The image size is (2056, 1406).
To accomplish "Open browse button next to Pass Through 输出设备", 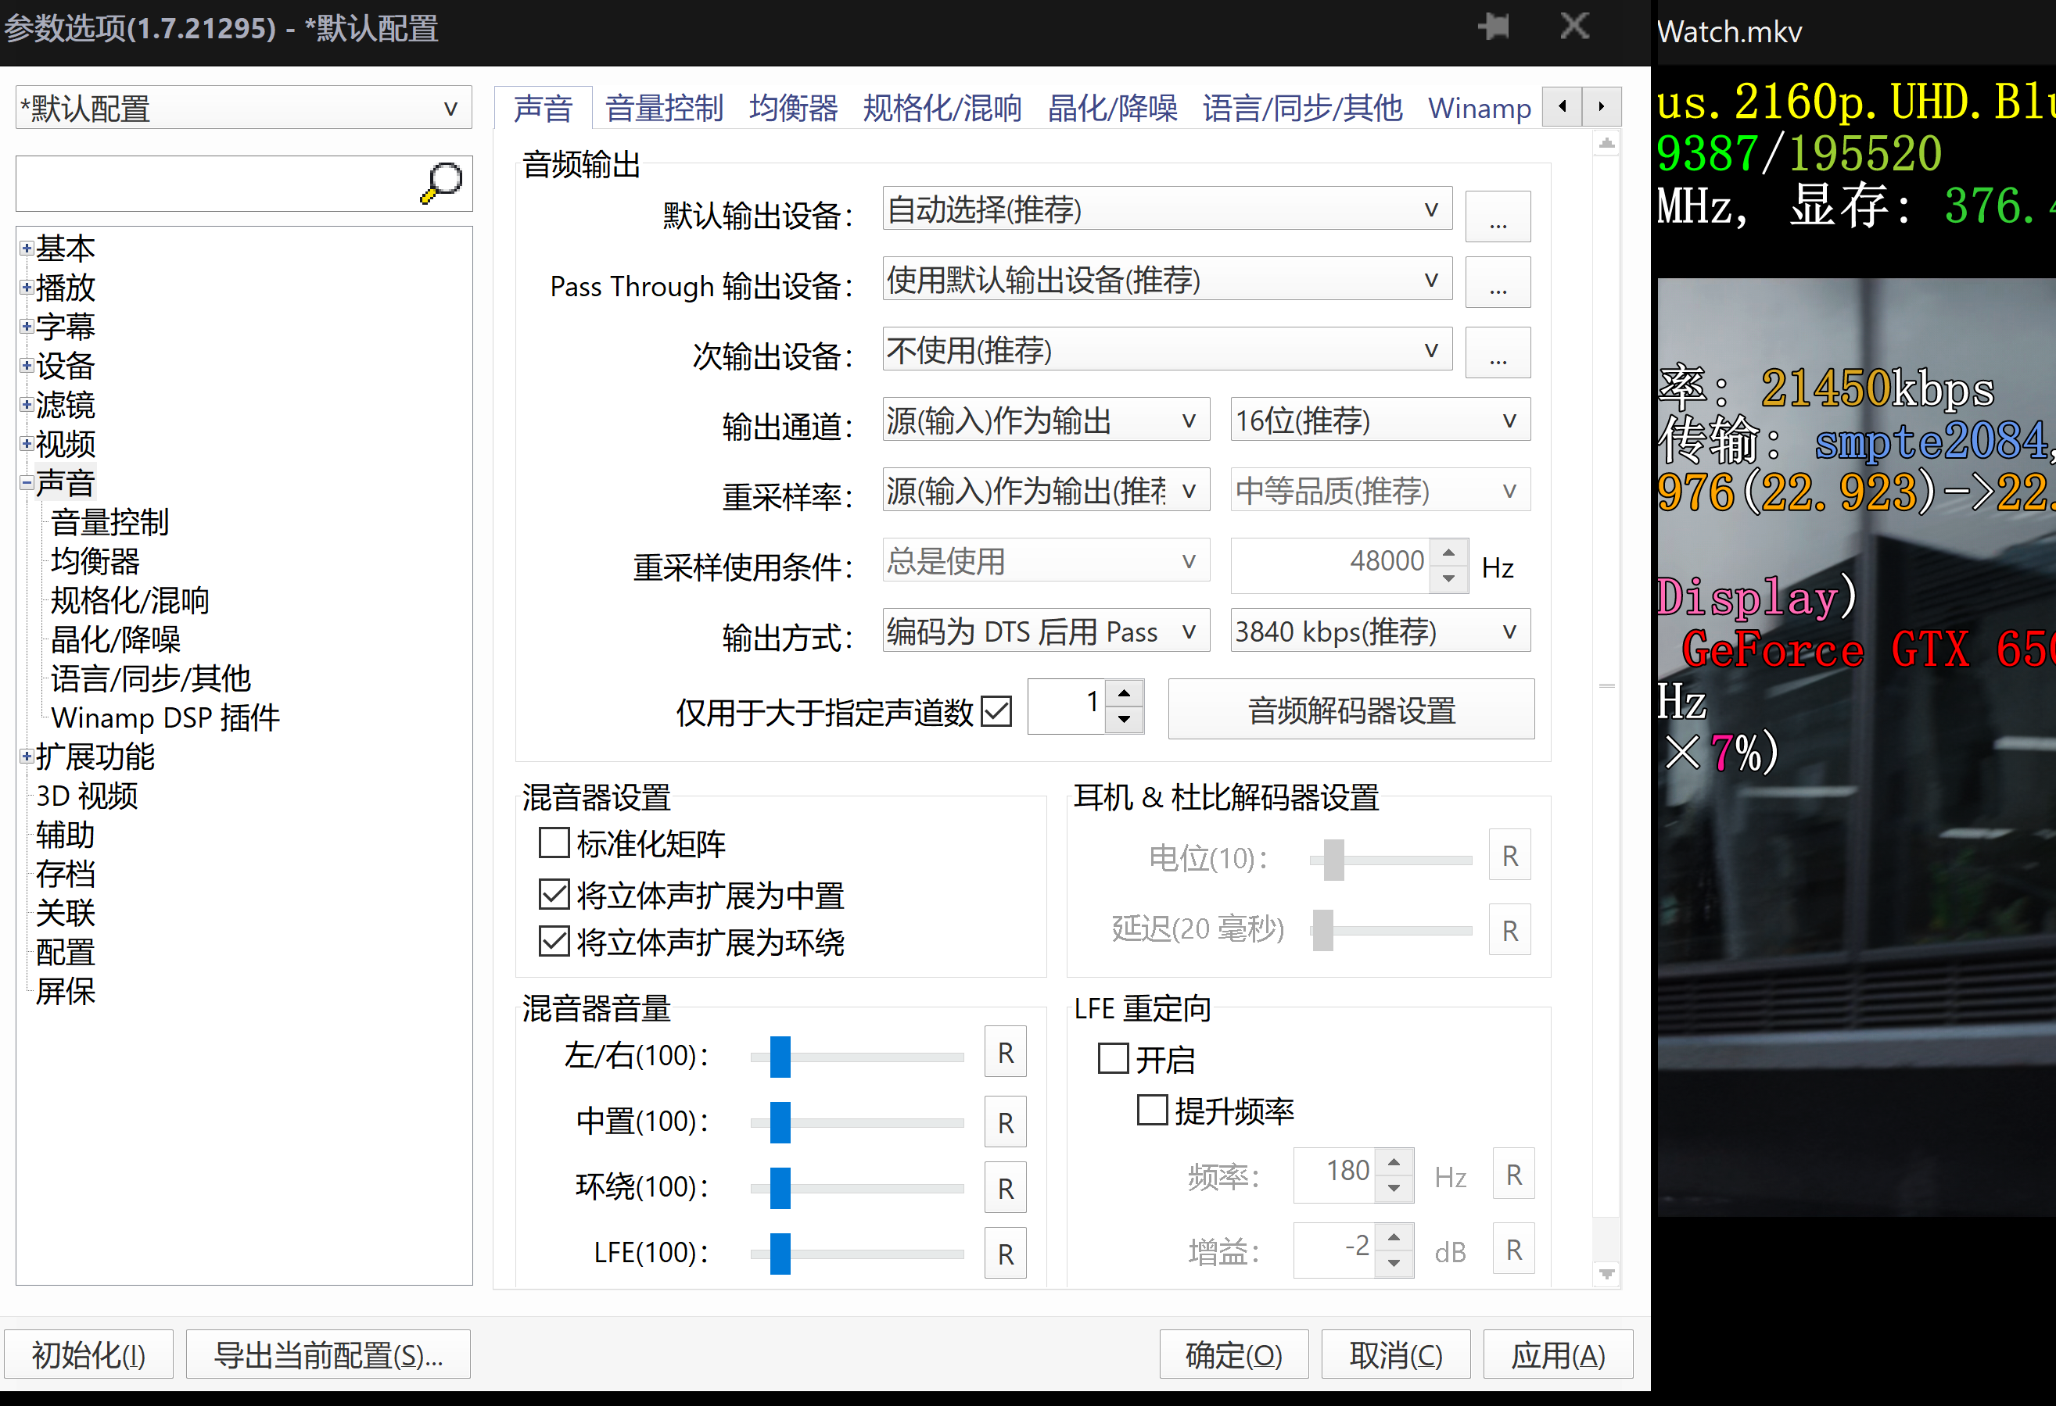I will 1497,282.
